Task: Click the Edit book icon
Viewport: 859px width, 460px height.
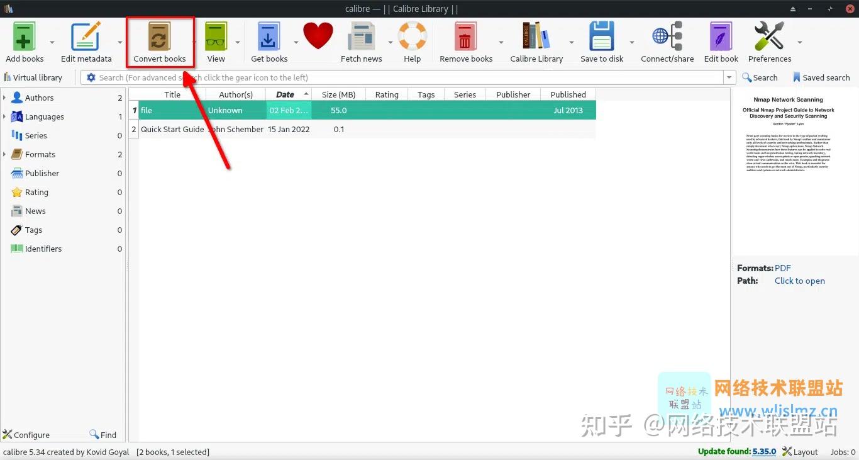Action: click(x=720, y=36)
